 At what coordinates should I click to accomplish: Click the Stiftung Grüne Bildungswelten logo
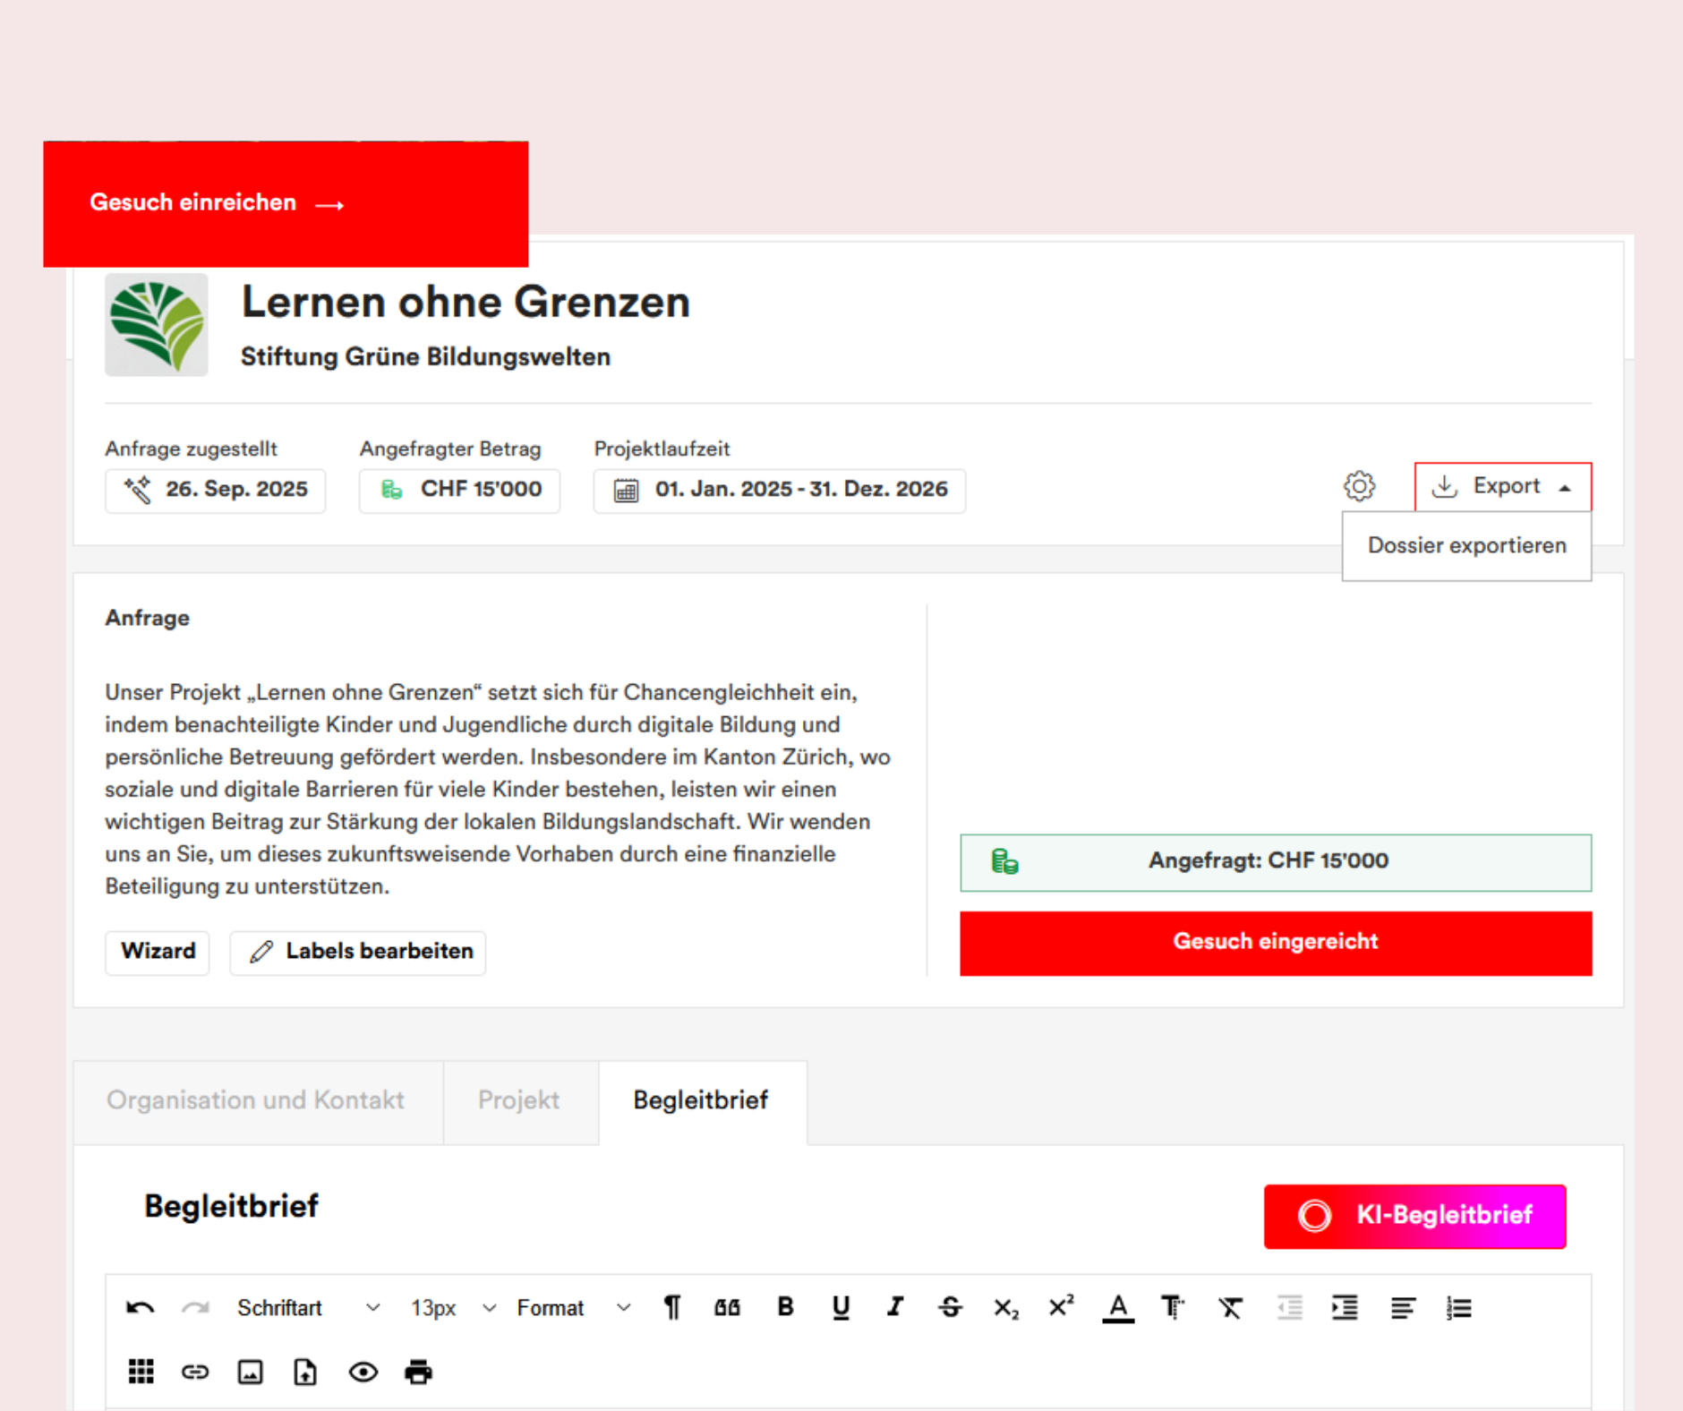157,325
